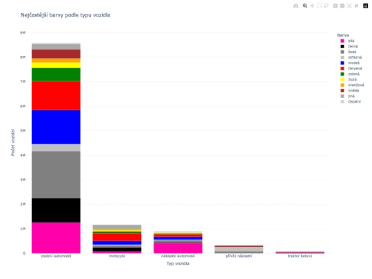The image size is (372, 279).
Task: Click the large gray segment of osobní automobil bar
Action: coord(56,175)
